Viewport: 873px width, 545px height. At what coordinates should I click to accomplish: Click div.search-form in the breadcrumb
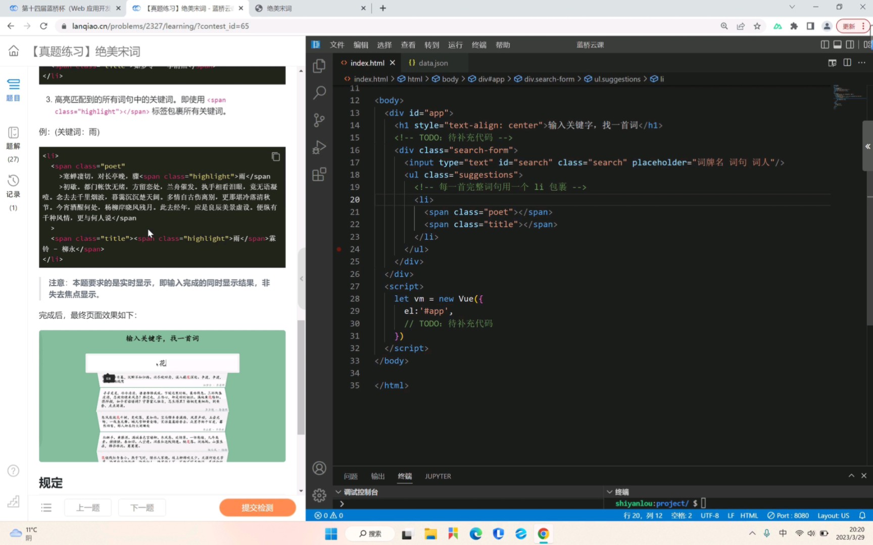tap(549, 79)
